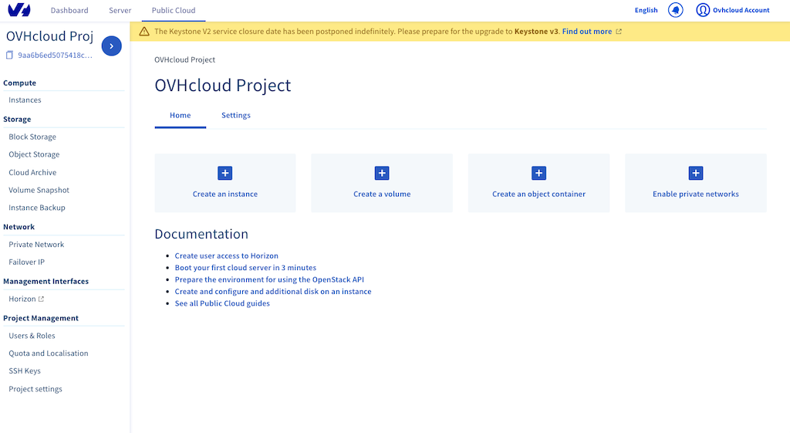The image size is (790, 433).
Task: Click the Storage section heading
Action: tap(17, 120)
